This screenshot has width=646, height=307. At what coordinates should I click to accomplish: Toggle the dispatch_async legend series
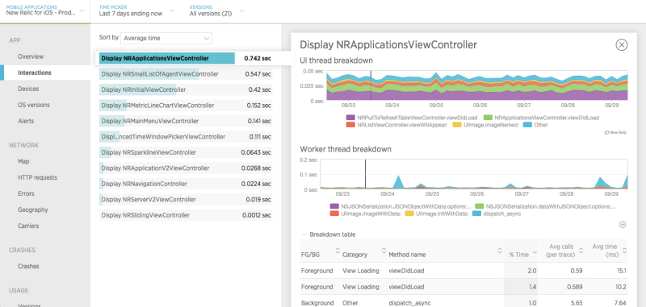pos(494,214)
